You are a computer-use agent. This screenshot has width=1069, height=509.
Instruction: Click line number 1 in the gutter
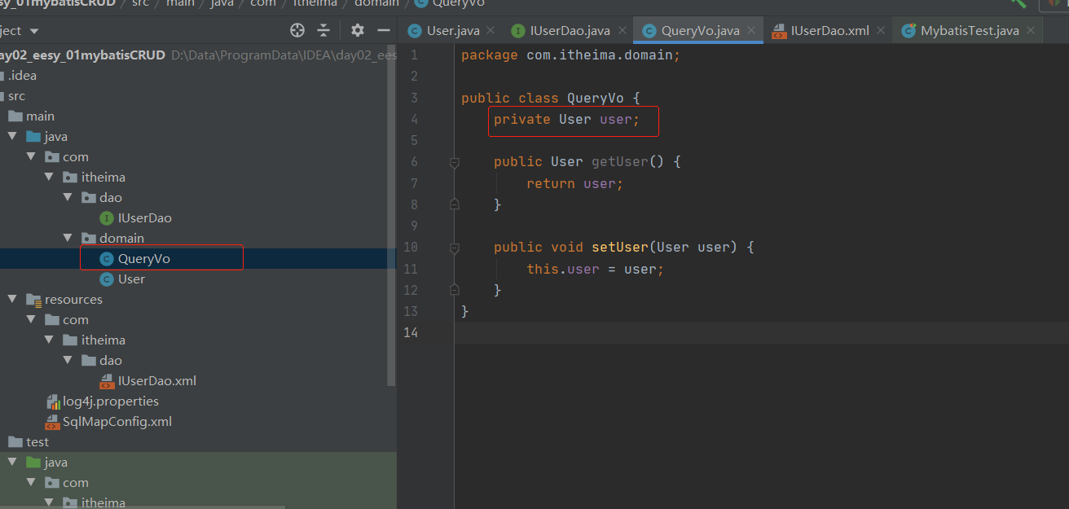click(x=414, y=55)
